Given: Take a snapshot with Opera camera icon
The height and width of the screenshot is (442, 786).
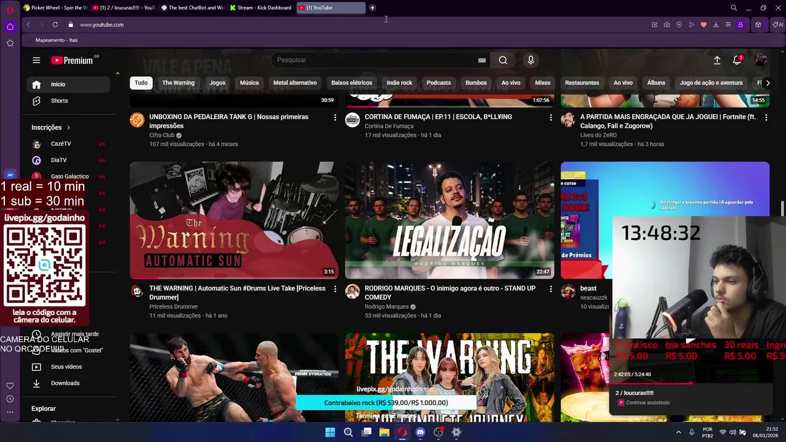Looking at the screenshot, I should tap(667, 25).
